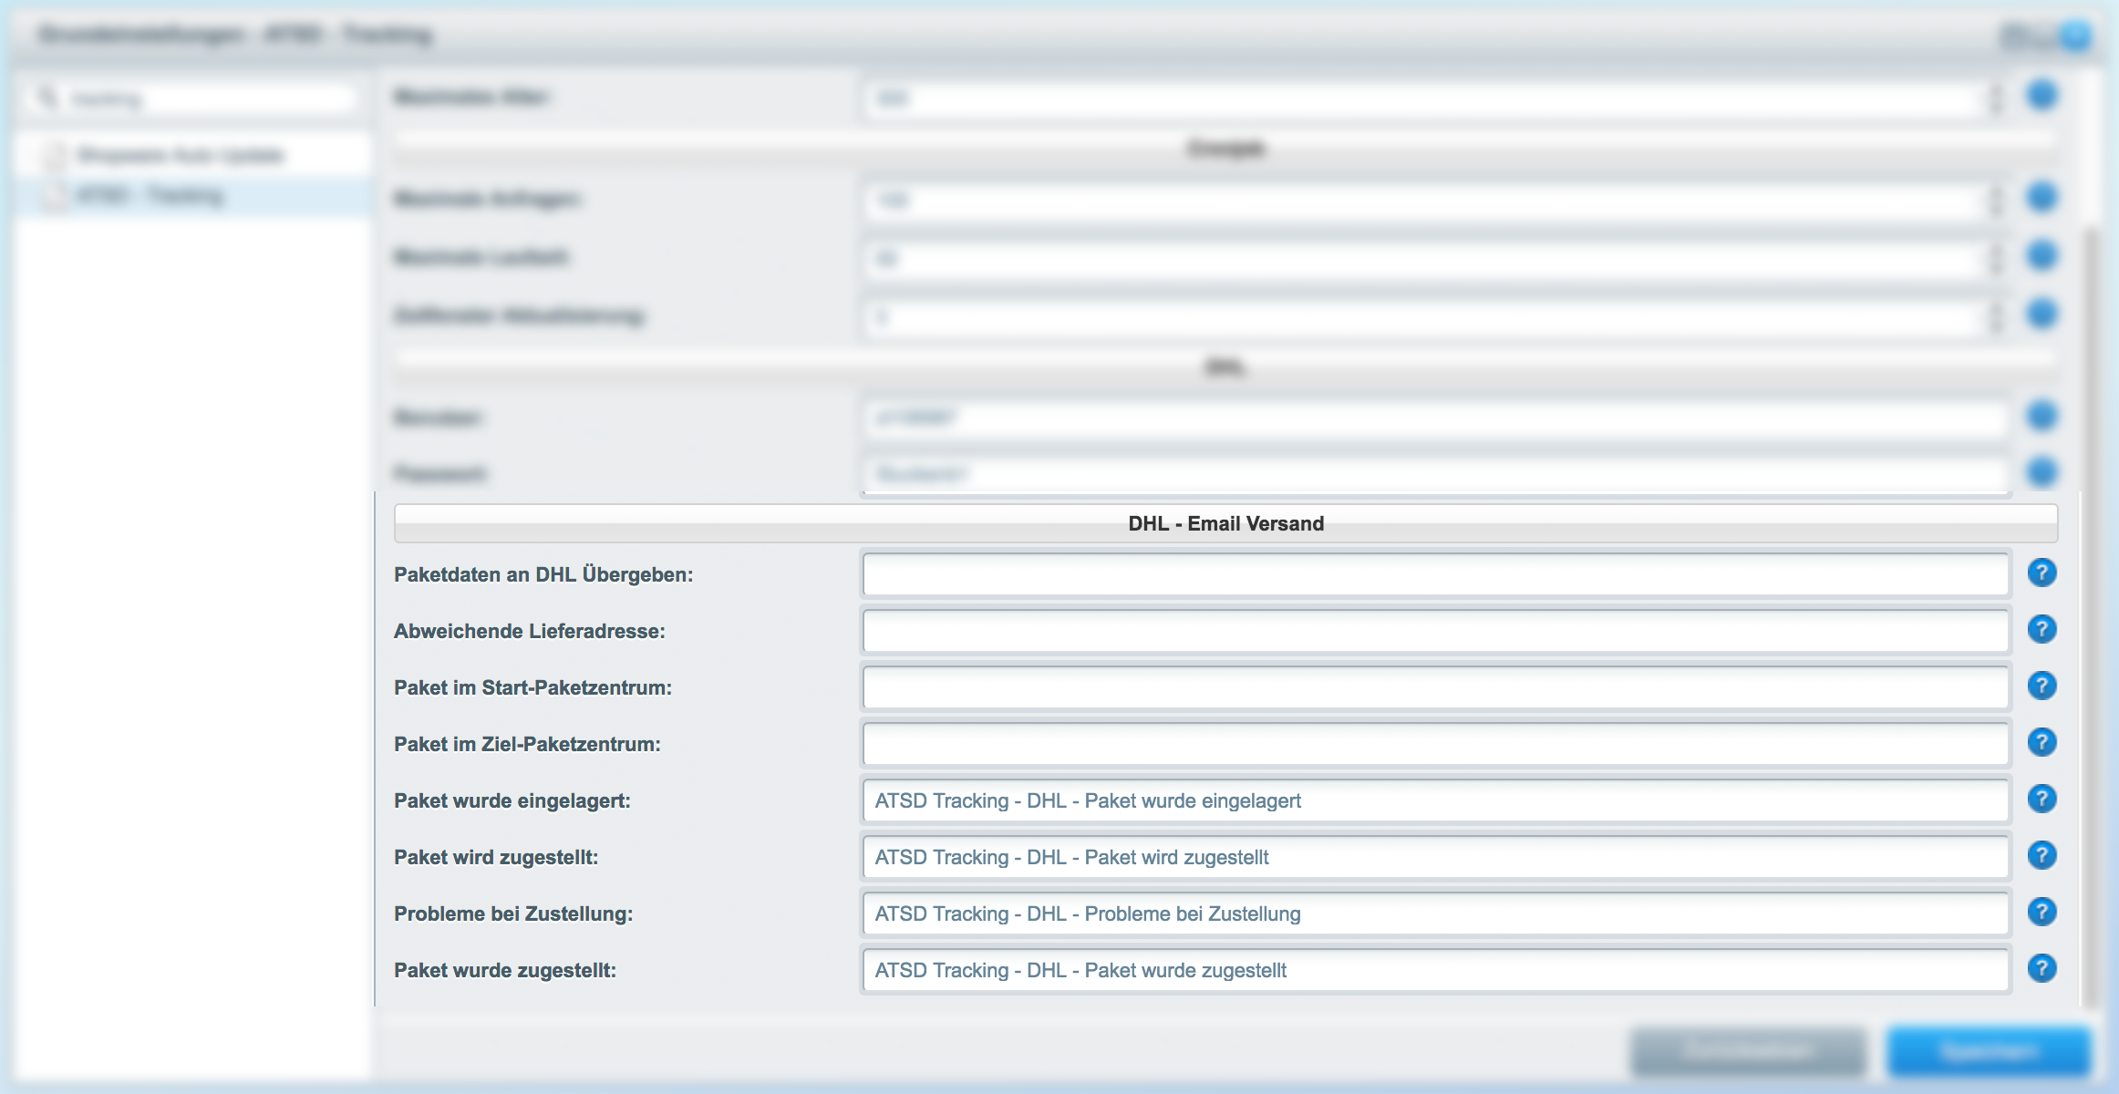Click the Paket im Start-Paketzentrum field
This screenshot has width=2119, height=1094.
(1435, 687)
